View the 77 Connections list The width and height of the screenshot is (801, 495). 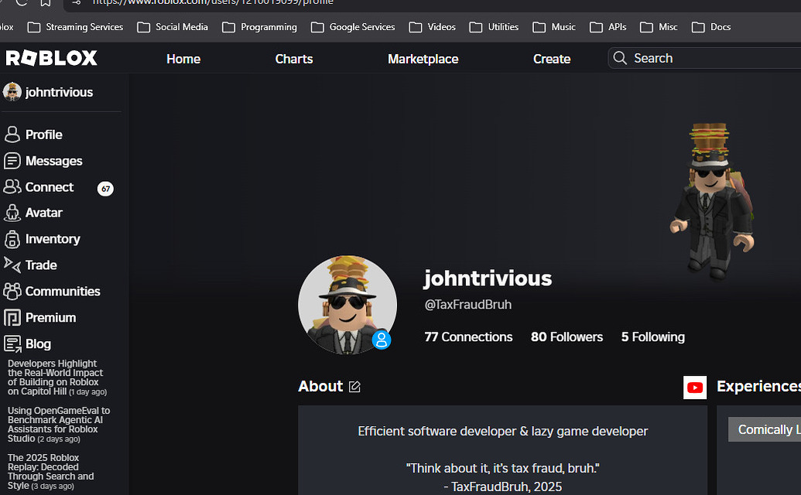click(468, 337)
